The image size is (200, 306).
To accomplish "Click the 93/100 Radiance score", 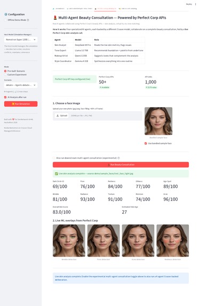I will pos(87,199).
